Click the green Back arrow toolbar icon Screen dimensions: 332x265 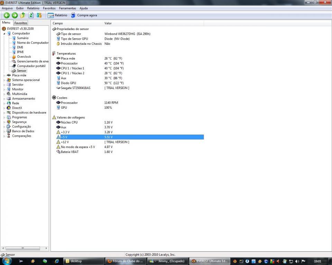(7, 15)
